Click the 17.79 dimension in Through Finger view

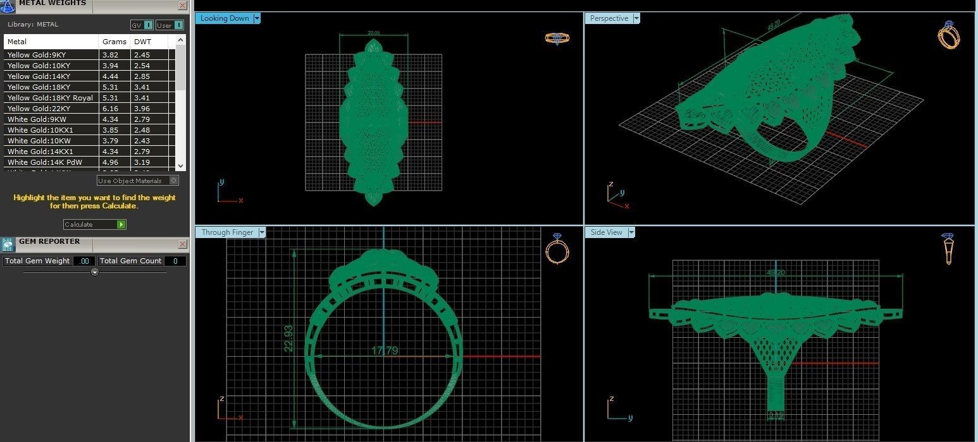click(385, 350)
